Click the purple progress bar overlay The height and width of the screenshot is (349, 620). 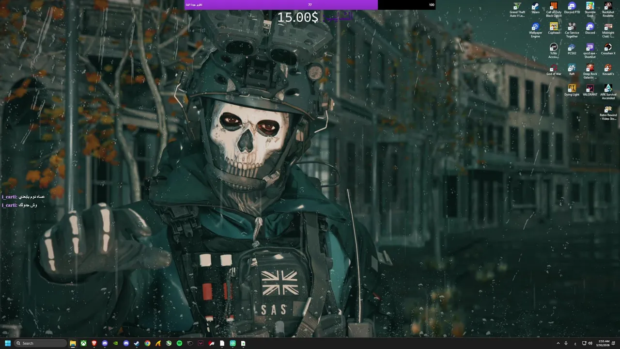pos(281,5)
